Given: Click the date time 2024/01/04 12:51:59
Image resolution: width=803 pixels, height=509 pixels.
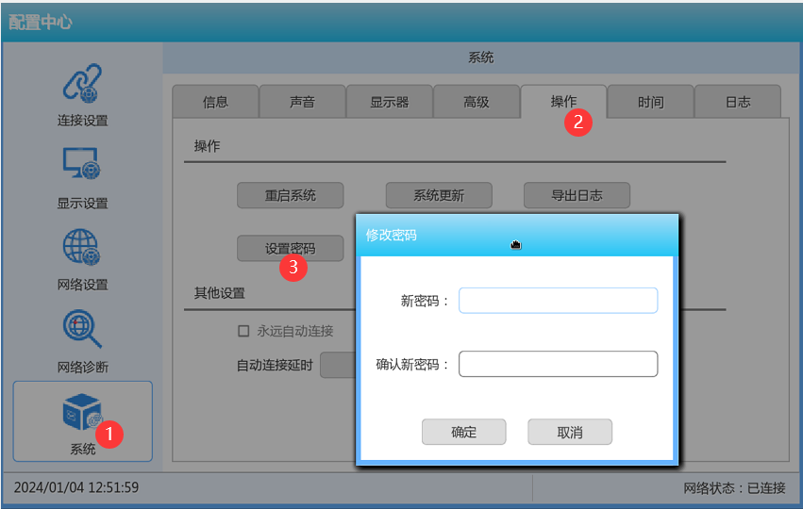Looking at the screenshot, I should 76,487.
